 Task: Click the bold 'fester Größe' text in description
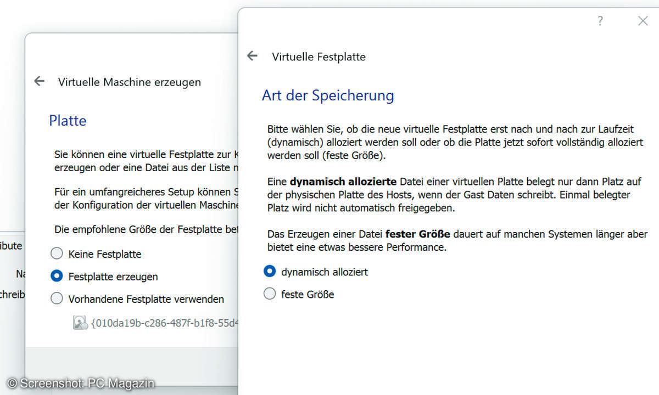click(418, 234)
